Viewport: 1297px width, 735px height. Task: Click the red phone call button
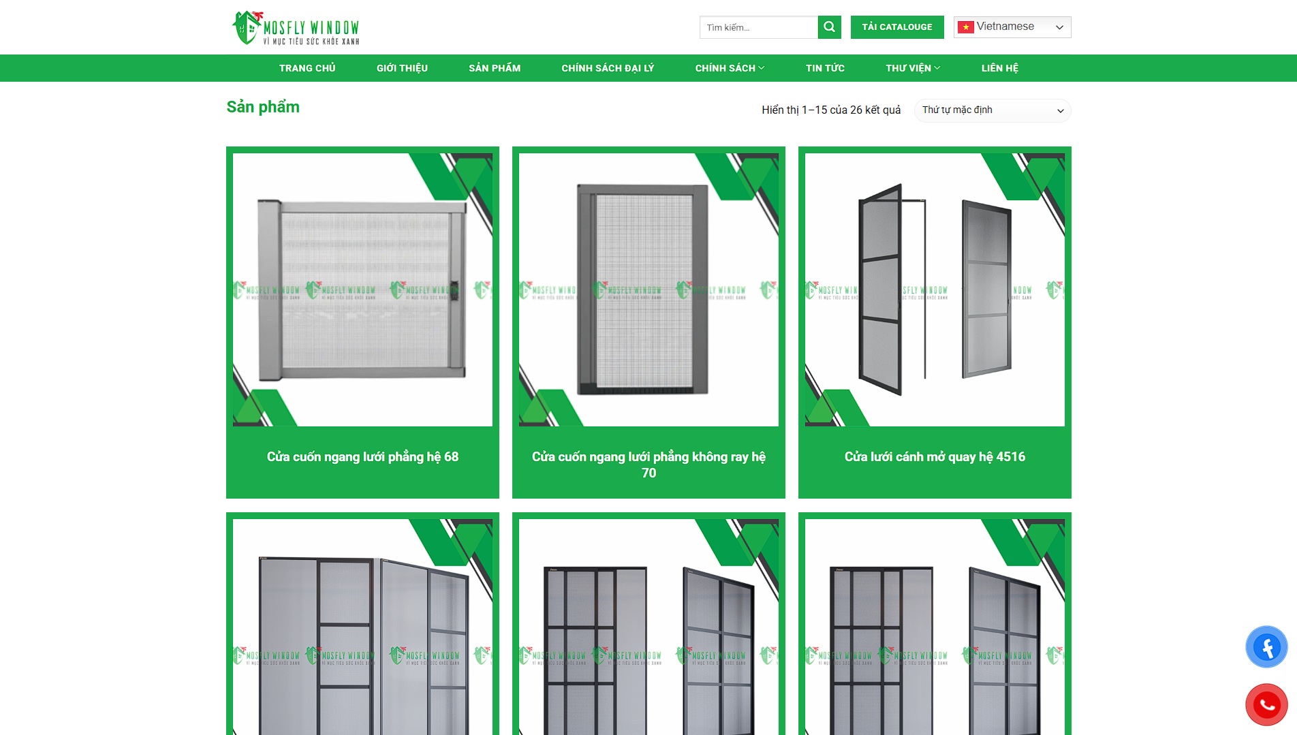(x=1266, y=704)
